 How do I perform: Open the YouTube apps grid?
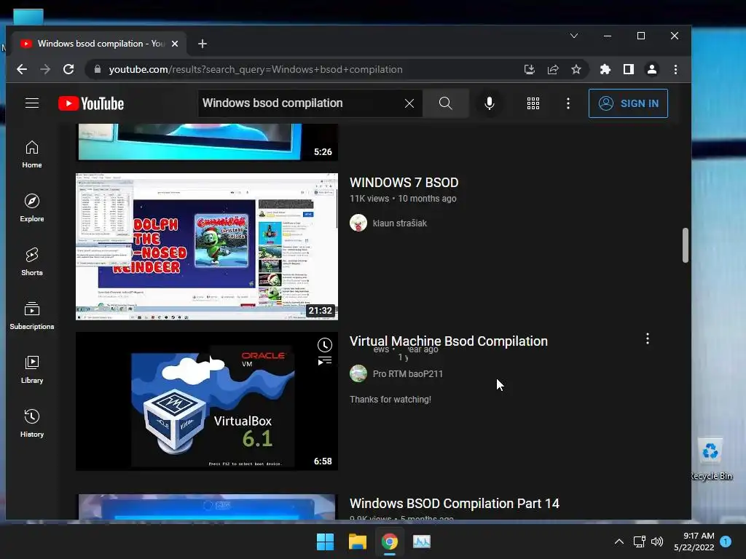point(533,103)
